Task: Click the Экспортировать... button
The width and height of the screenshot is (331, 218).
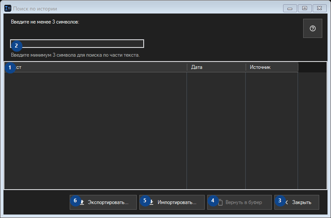Action: point(103,202)
